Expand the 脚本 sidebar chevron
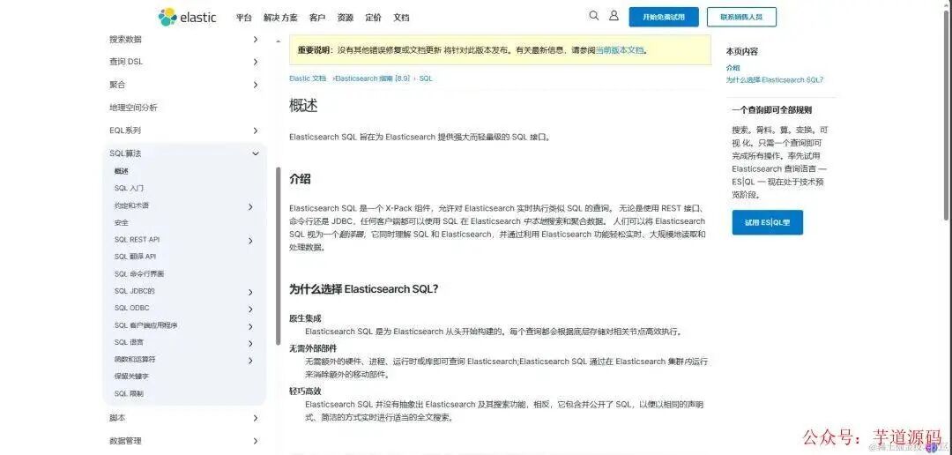Viewport: 952px width, 455px height. point(255,418)
